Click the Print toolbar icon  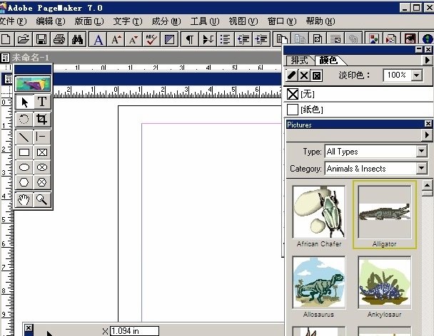pos(60,39)
